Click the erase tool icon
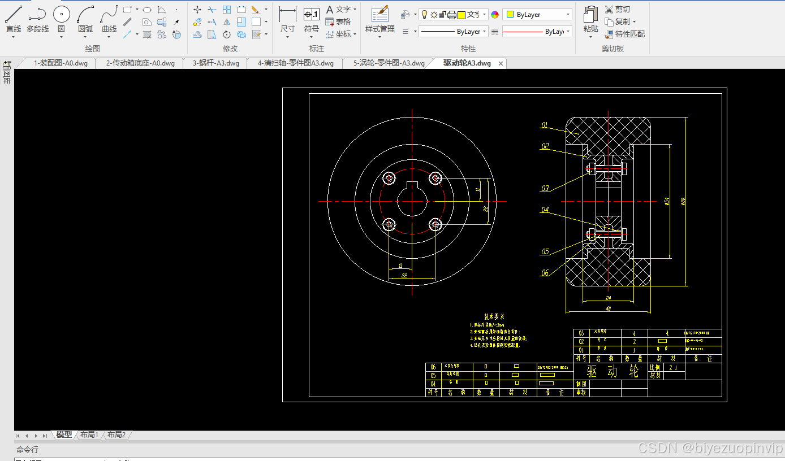 (x=256, y=10)
